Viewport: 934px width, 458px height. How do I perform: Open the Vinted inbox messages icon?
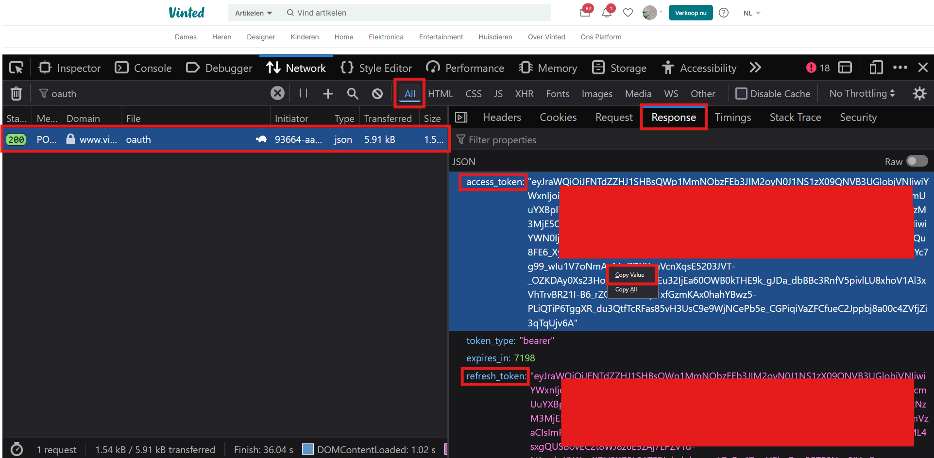pos(585,13)
